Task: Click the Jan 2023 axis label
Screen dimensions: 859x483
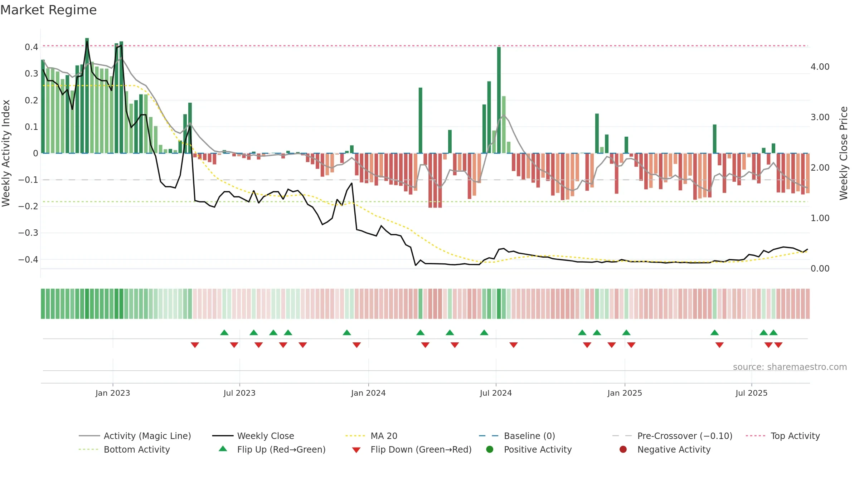Action: coord(113,393)
